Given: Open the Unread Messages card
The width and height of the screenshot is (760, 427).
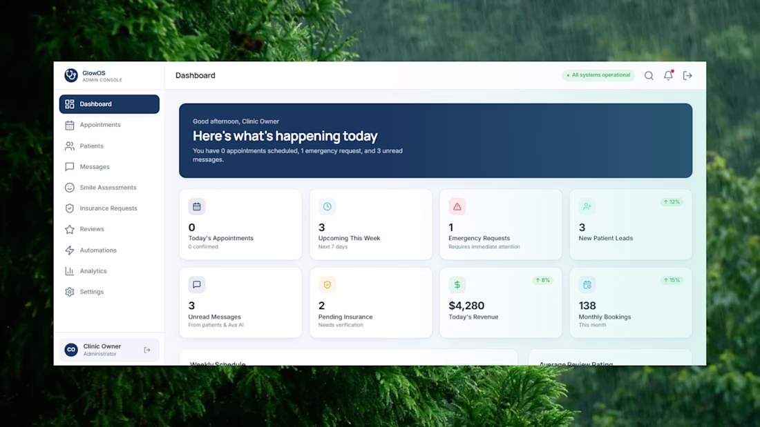Looking at the screenshot, I should 240,303.
